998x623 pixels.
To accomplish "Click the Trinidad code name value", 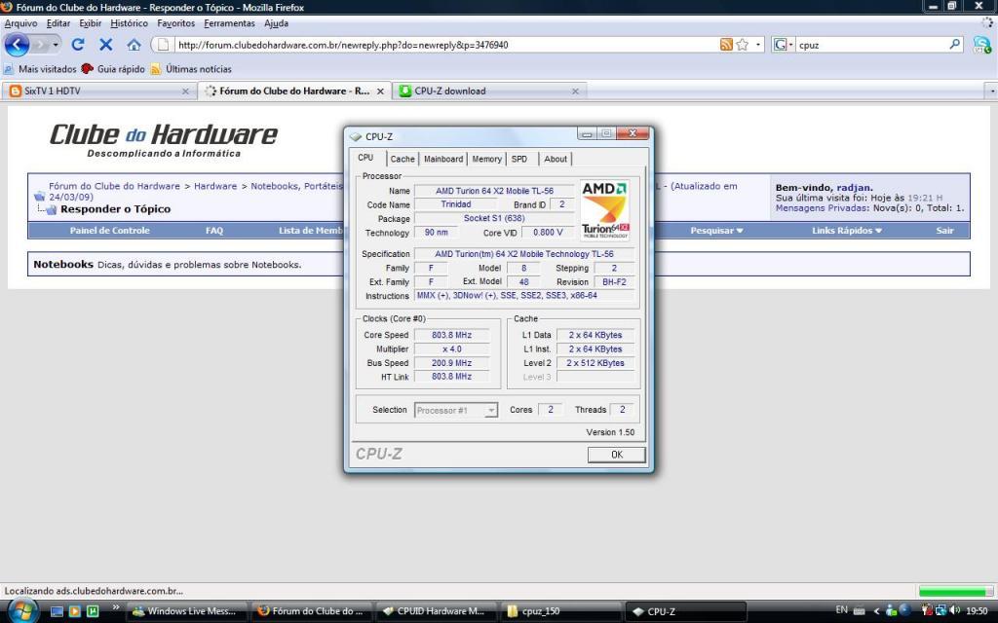I will click(x=456, y=204).
